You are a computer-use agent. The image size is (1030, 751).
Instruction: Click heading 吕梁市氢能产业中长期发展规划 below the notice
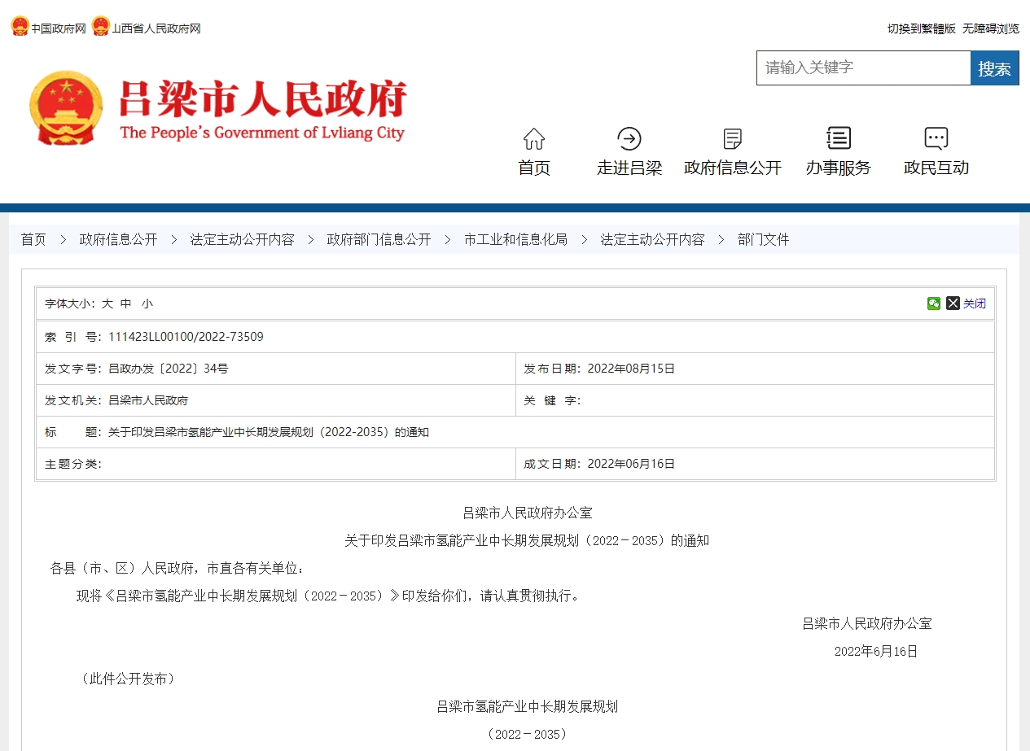tap(528, 706)
